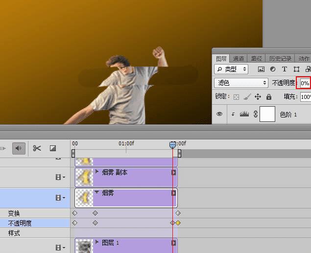
Task: Toggle lock all padlock icon
Action: 268,97
